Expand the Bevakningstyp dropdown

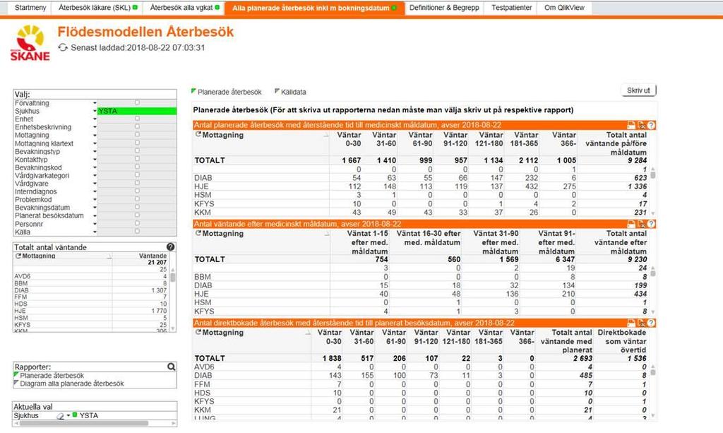95,152
